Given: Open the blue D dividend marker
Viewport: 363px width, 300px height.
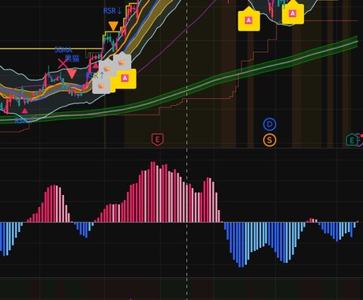Looking at the screenshot, I should click(270, 125).
